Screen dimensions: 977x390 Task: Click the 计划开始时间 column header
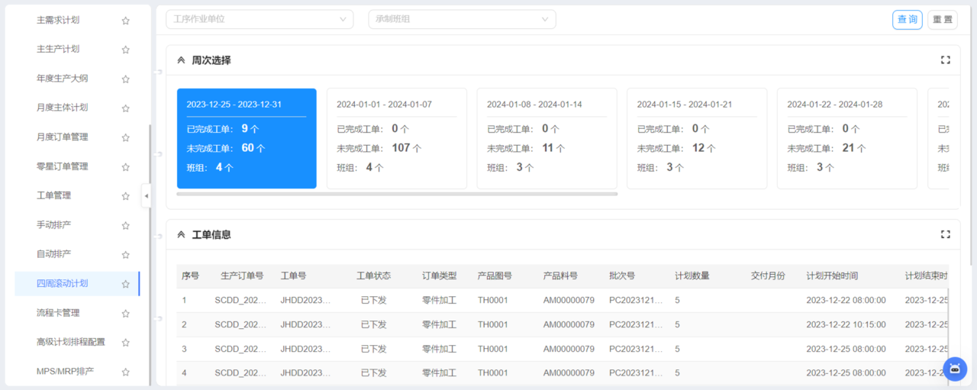click(832, 276)
